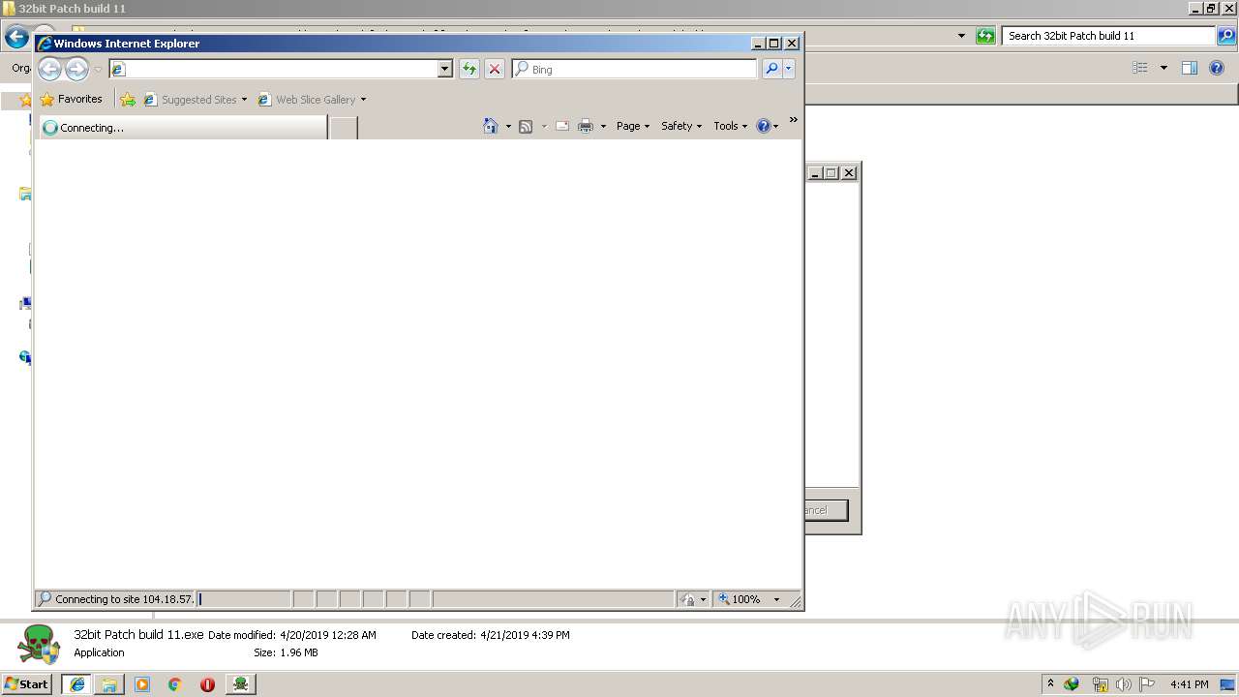Click the skull patch app taskbar button

[240, 684]
